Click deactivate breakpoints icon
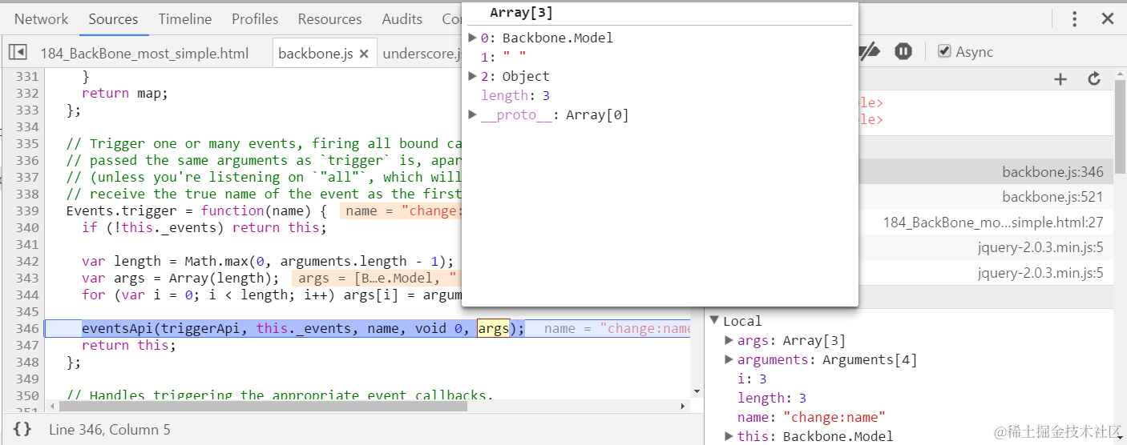 870,51
